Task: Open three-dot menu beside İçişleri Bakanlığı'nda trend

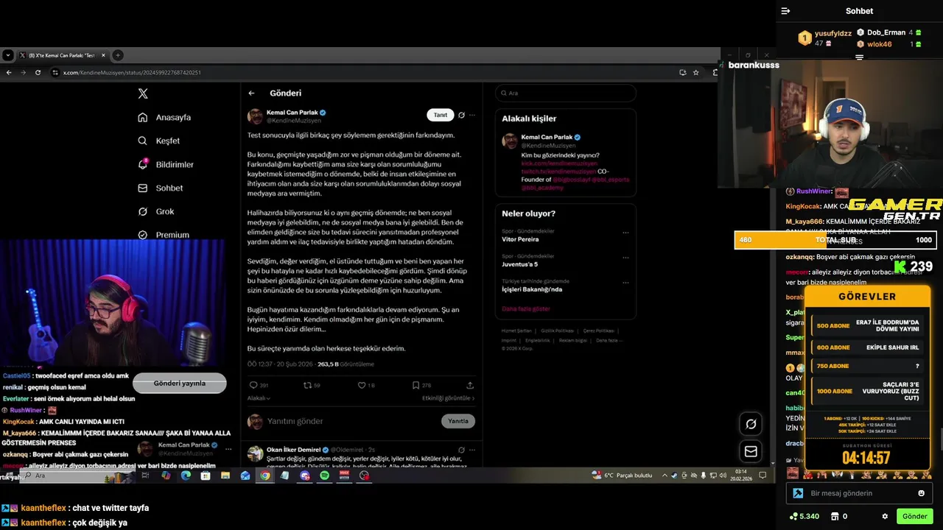Action: pos(625,283)
